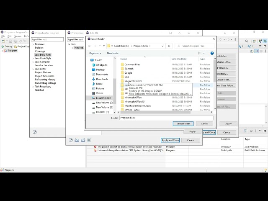Viewport: 268px width, 201px height.
Task: Click the file list horizontal scrollbar
Action: 155,112
